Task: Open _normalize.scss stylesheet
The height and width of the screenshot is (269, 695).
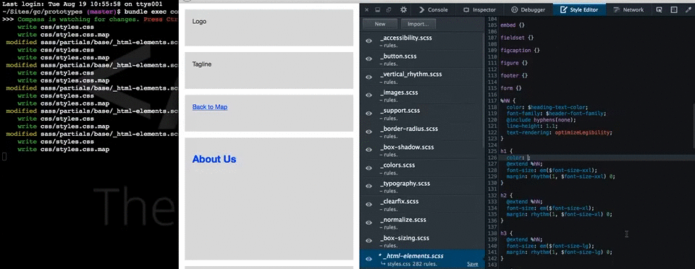Action: (x=403, y=219)
